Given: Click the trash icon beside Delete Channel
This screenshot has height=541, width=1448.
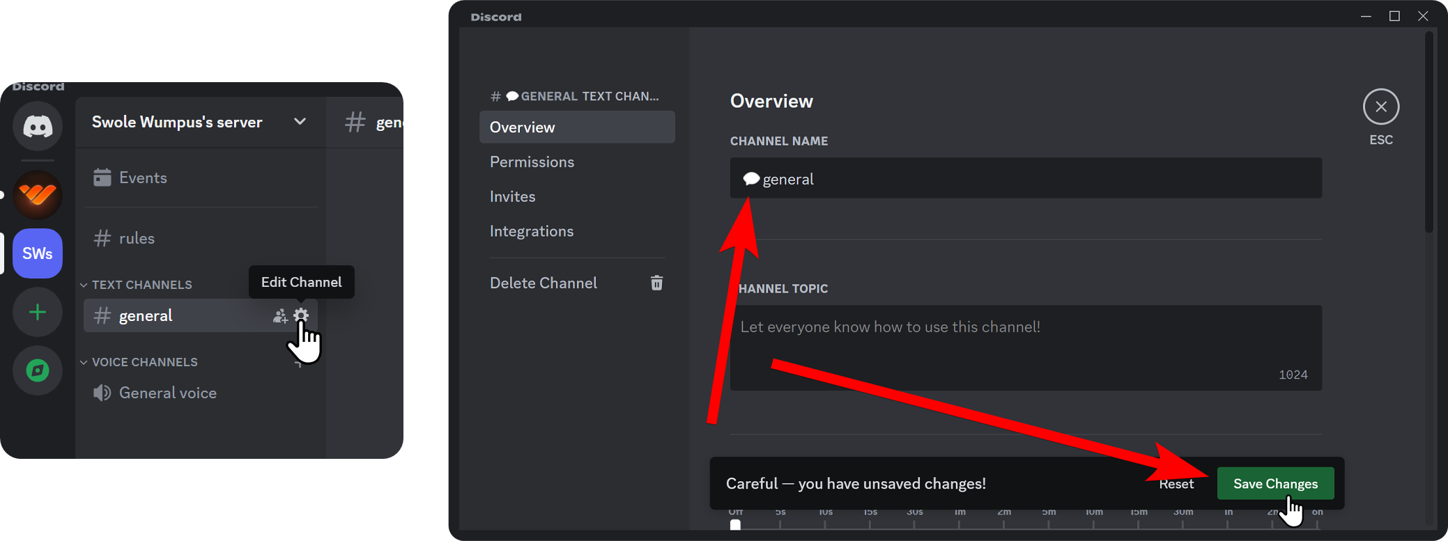Looking at the screenshot, I should click(x=656, y=283).
